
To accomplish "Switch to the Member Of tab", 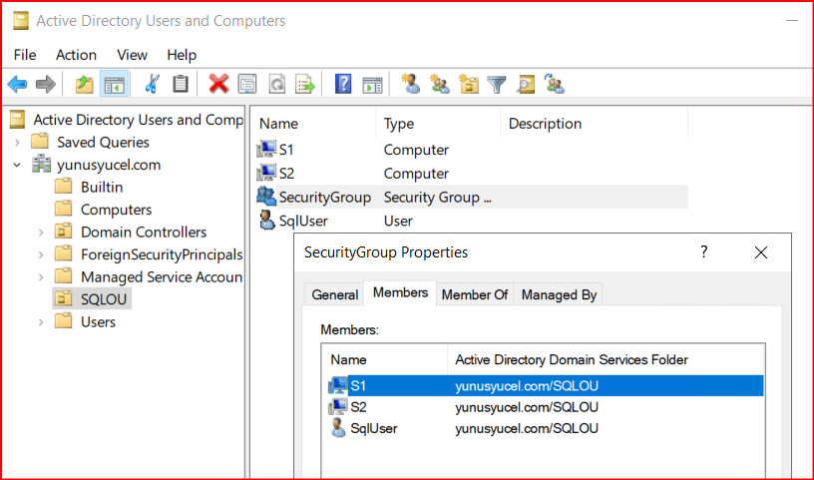I will click(474, 294).
